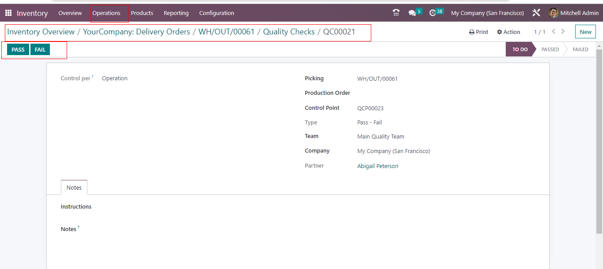Click the debug tools wrench icon
The height and width of the screenshot is (269, 603).
click(536, 13)
